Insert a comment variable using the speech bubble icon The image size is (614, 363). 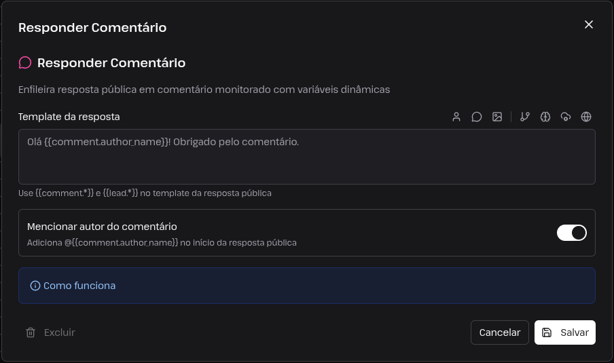(477, 117)
